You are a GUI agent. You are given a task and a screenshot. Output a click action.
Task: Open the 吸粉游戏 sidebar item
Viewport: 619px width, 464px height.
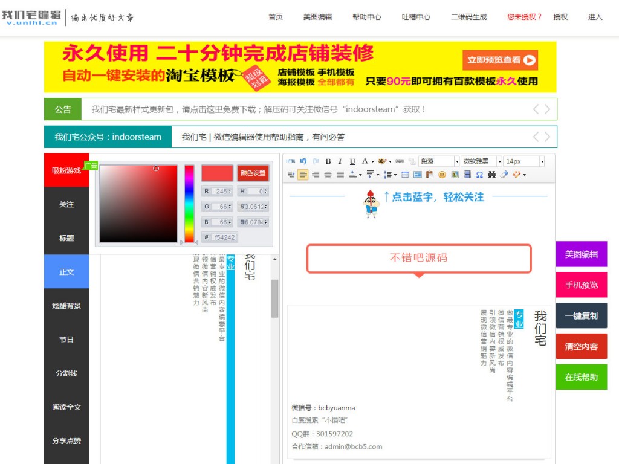(66, 170)
